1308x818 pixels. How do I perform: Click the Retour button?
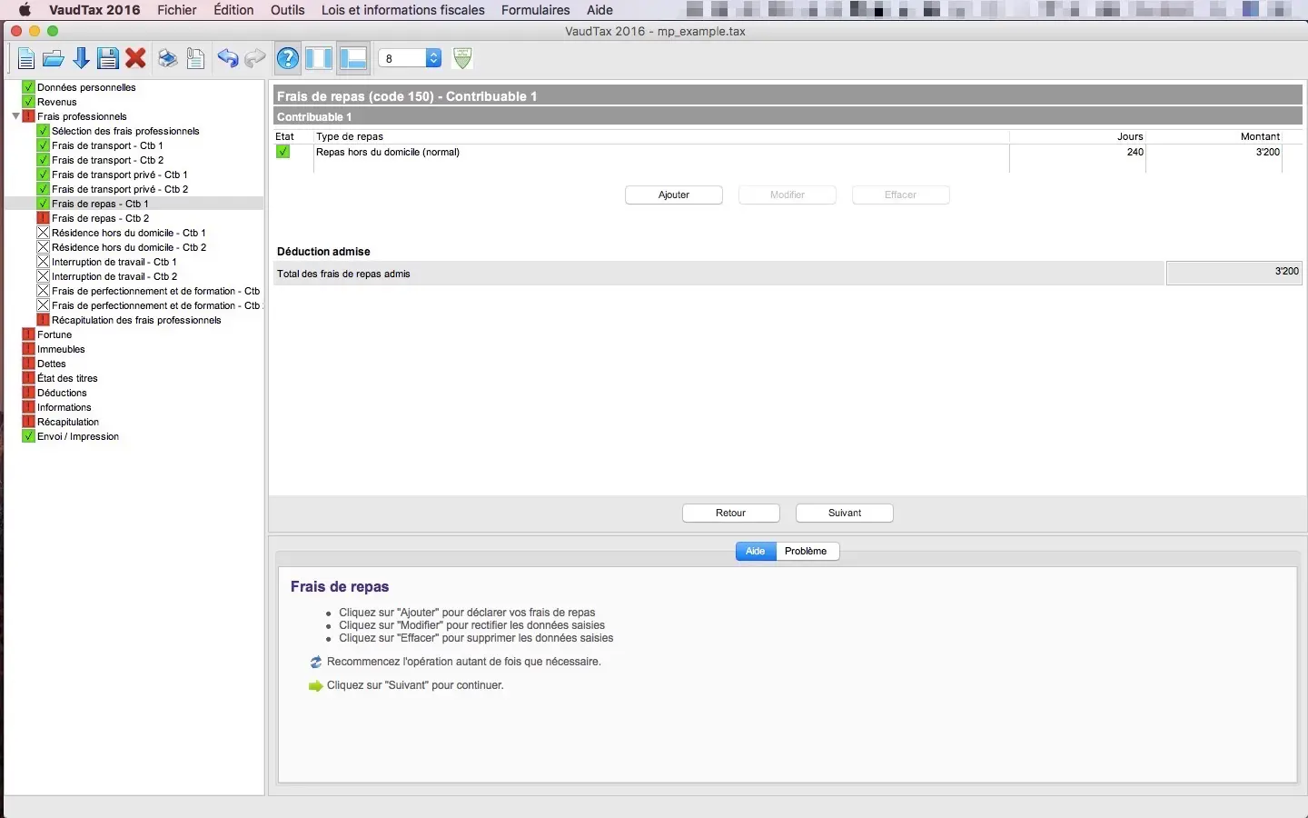pos(731,514)
